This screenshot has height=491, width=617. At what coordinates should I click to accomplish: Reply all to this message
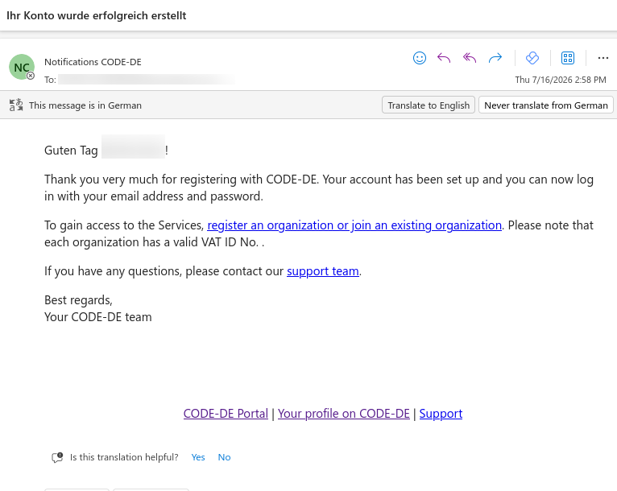coord(470,58)
